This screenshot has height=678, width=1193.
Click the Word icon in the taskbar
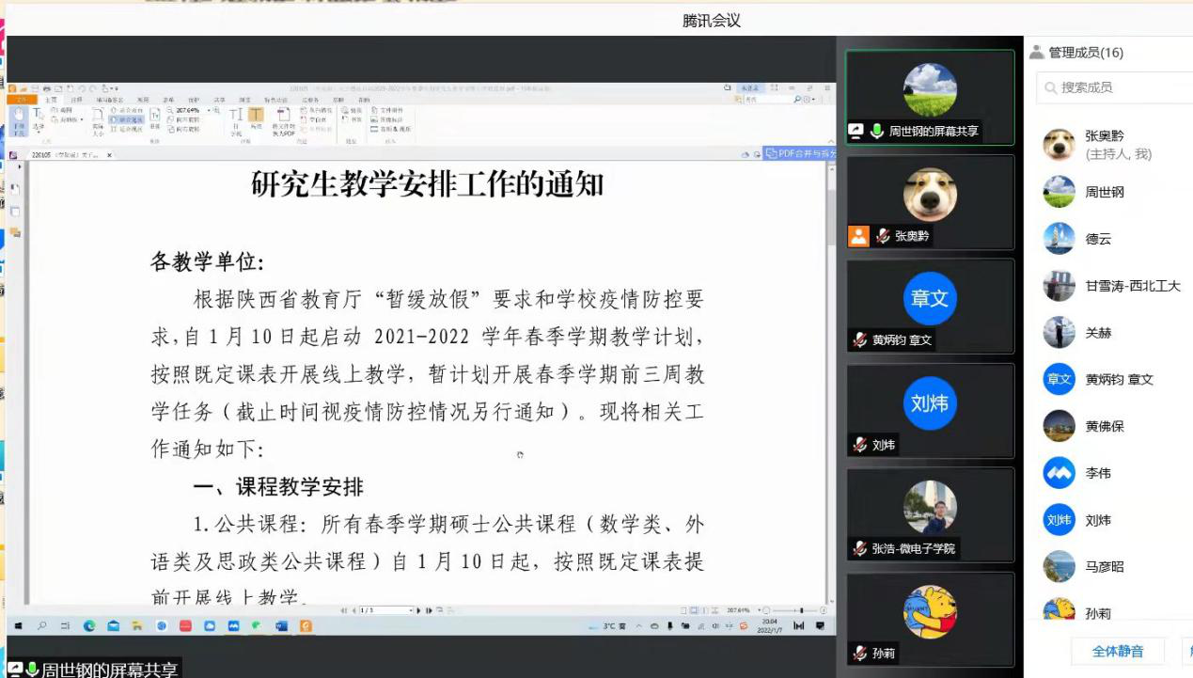[x=281, y=625]
